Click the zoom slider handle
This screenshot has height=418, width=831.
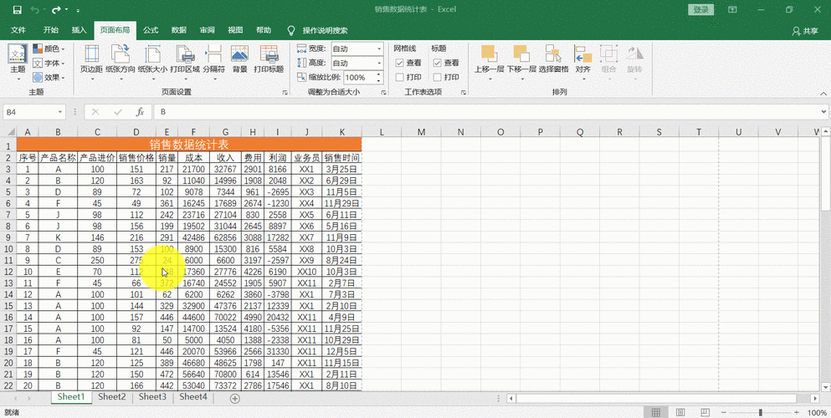pyautogui.click(x=761, y=412)
